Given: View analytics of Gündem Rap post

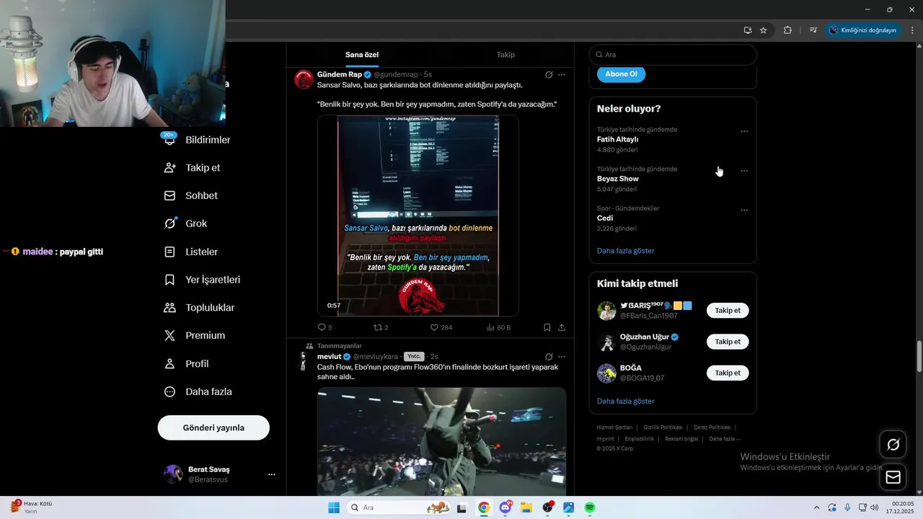Looking at the screenshot, I should pos(498,327).
